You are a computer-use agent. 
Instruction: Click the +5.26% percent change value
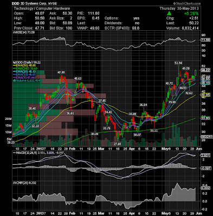191,13
